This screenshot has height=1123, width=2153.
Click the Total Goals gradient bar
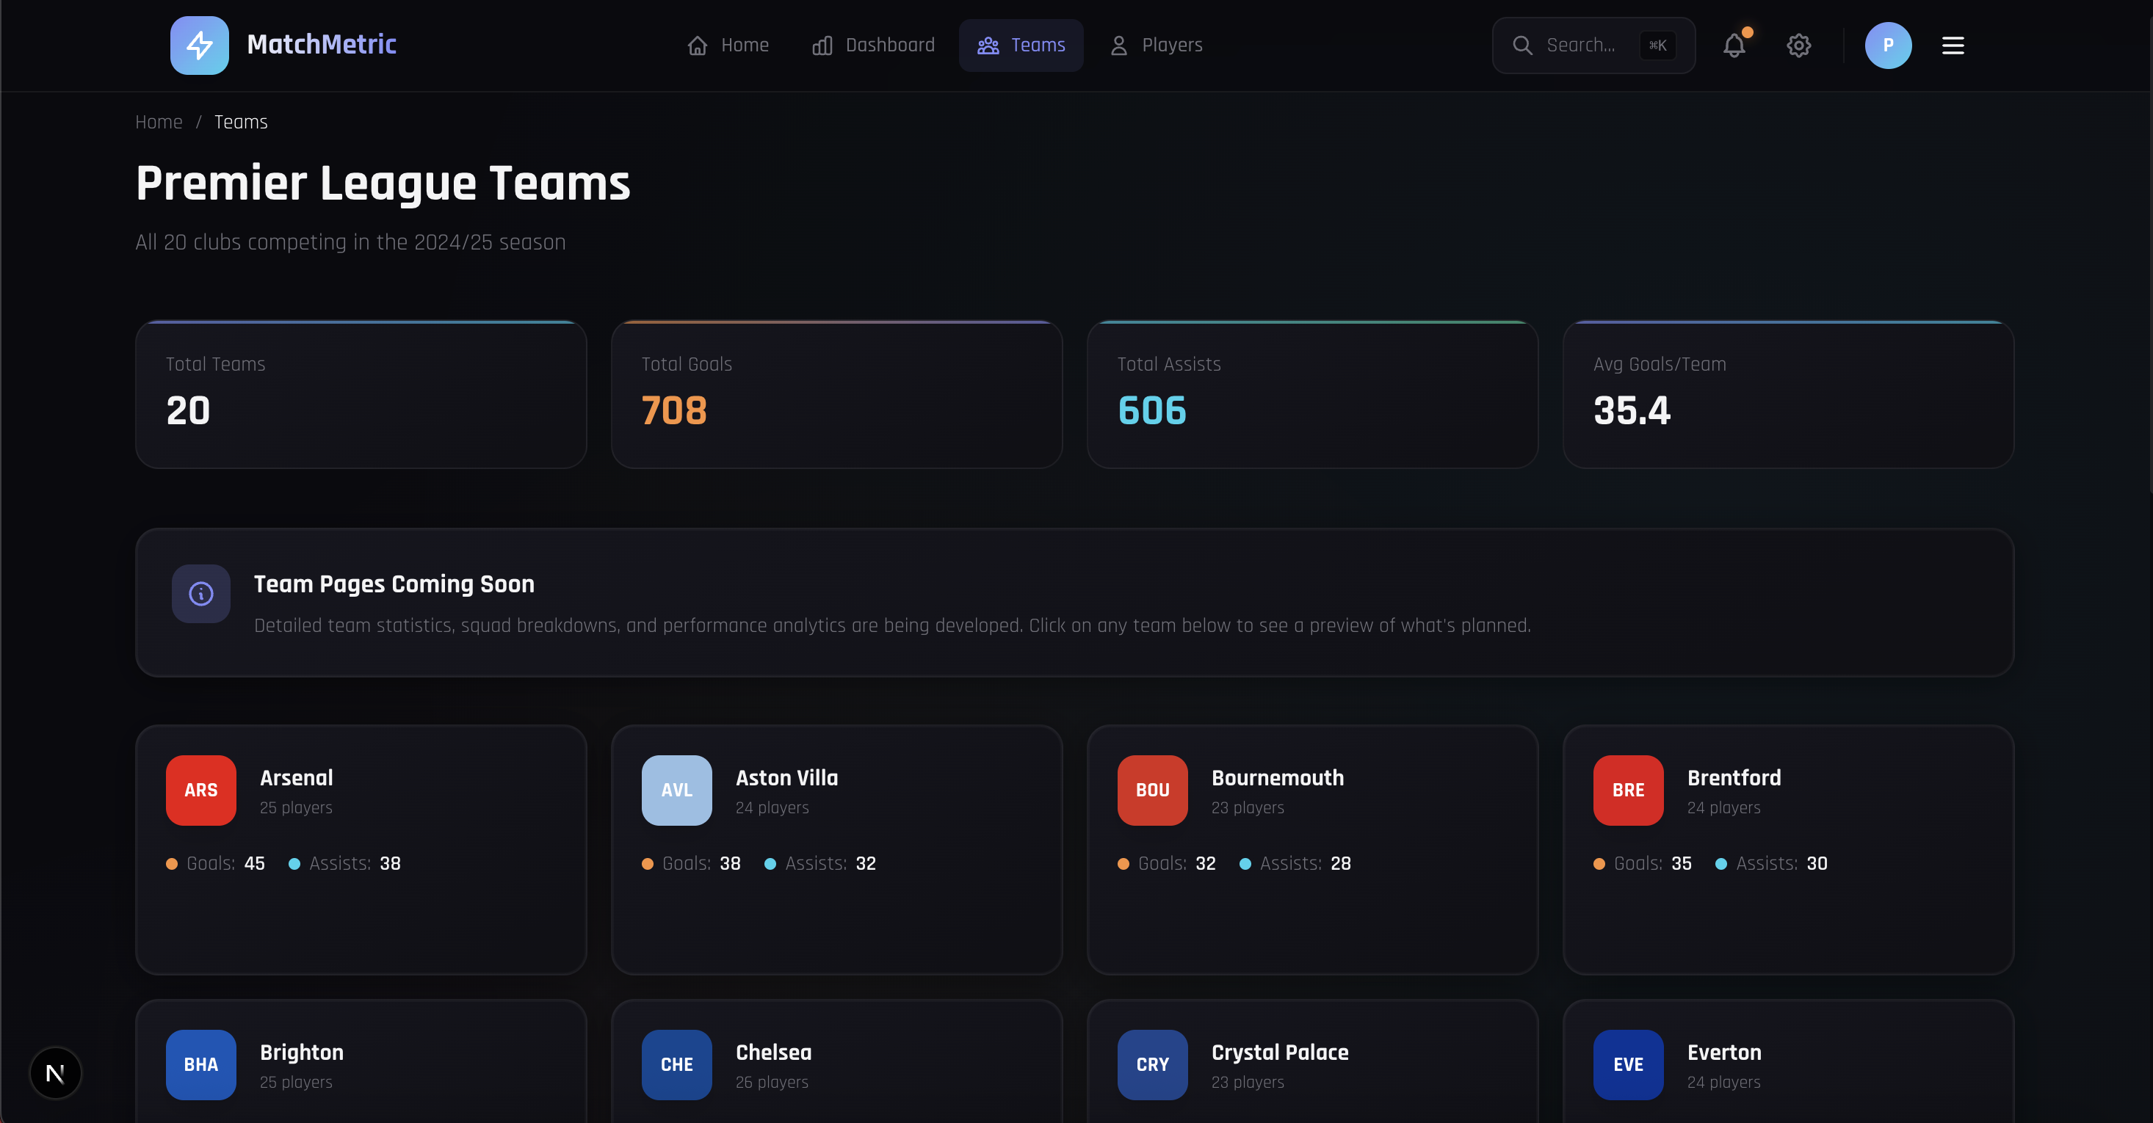(x=836, y=322)
